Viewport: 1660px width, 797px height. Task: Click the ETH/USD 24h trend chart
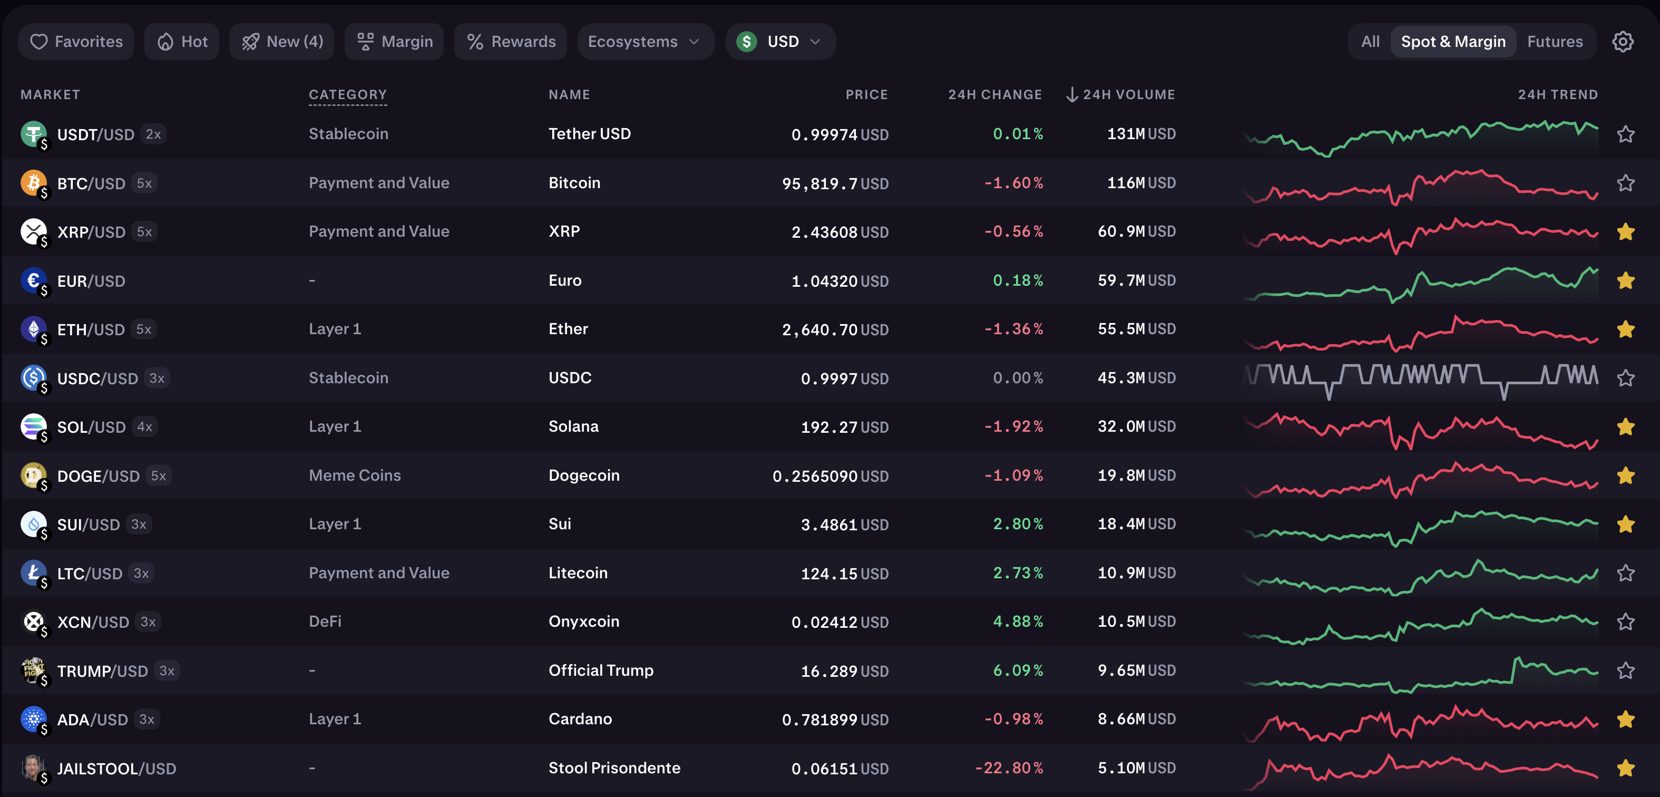(x=1420, y=331)
